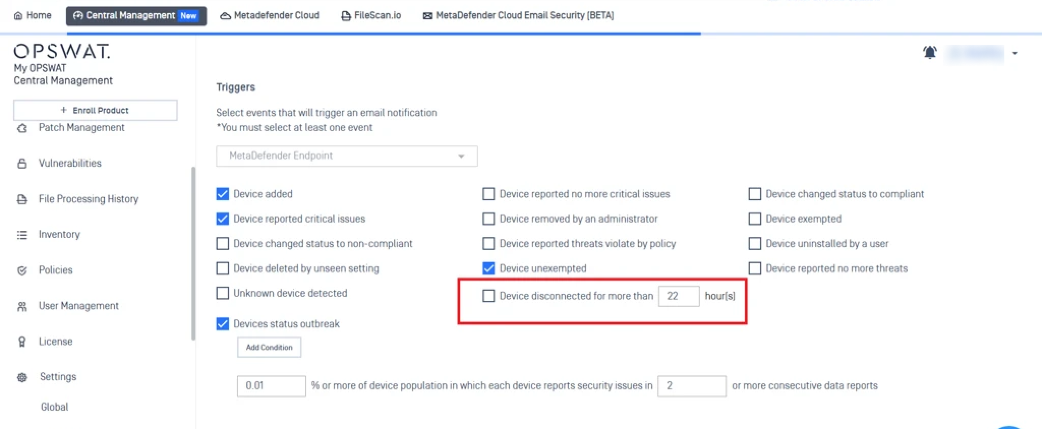Screen dimensions: 1042x429
Task: Click the User Management people icon
Action: click(x=22, y=307)
